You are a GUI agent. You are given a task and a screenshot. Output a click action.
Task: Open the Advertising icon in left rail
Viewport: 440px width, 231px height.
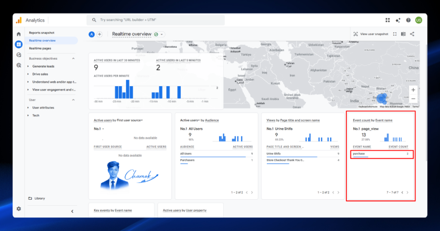click(19, 65)
